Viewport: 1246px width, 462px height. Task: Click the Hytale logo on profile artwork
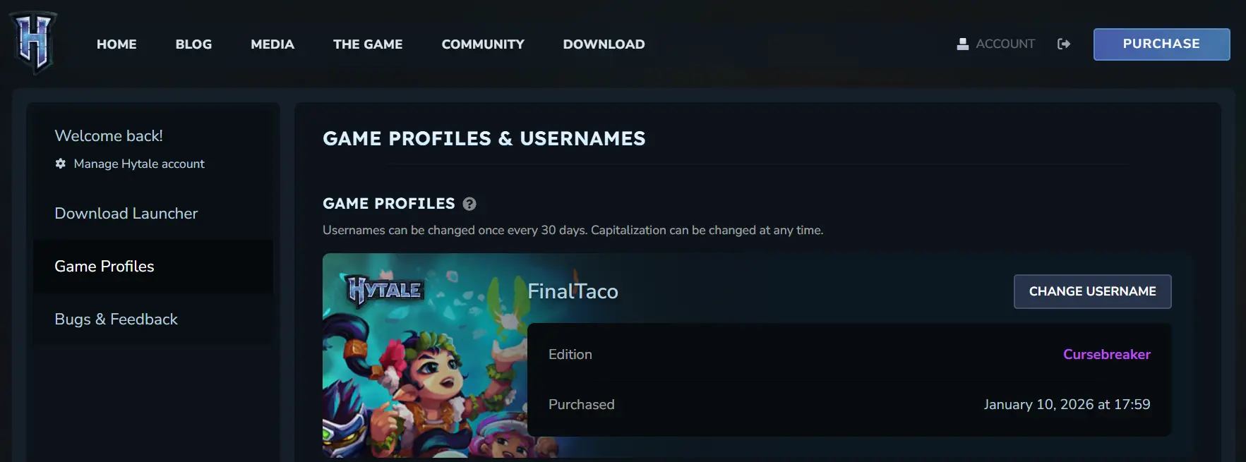385,290
